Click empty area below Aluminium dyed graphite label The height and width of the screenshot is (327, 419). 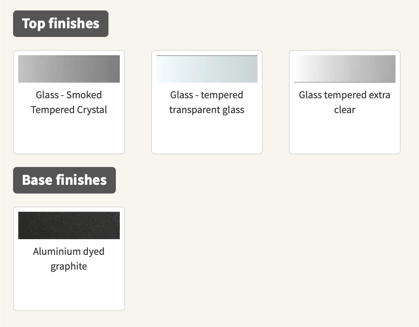[x=69, y=291]
